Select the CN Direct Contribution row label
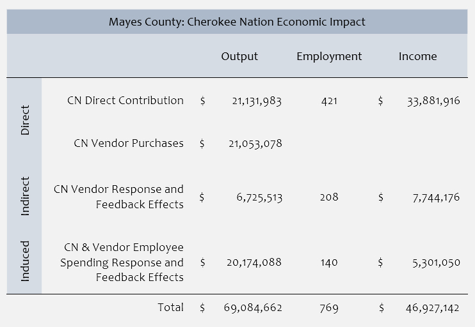 point(125,100)
